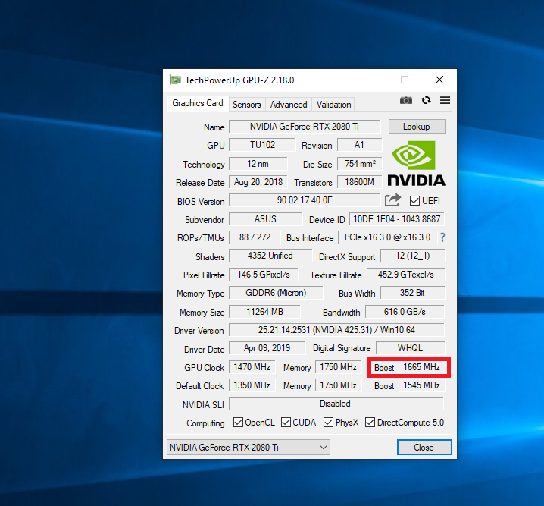544x506 pixels.
Task: Toggle the CUDA checkbox
Action: 286,423
